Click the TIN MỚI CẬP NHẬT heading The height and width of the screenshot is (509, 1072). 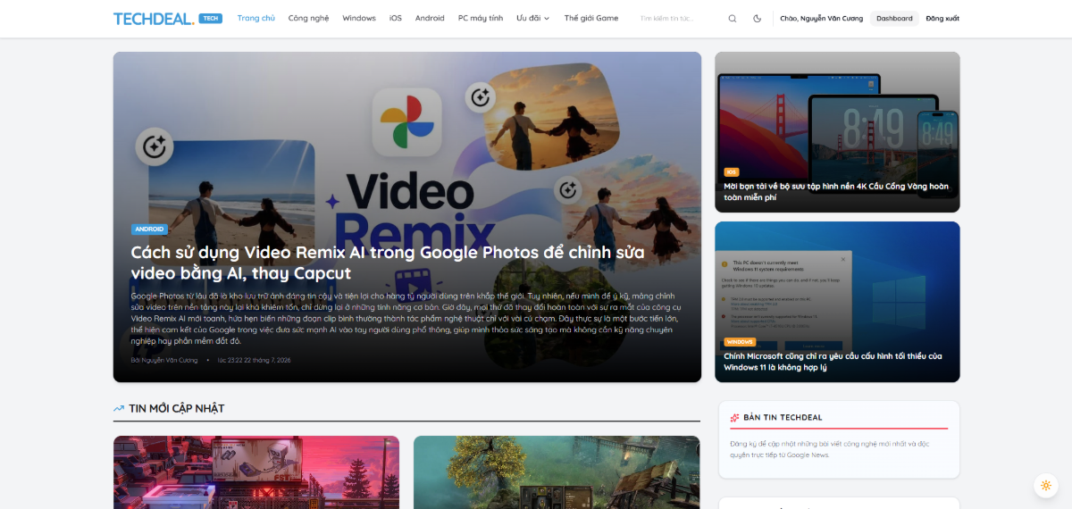click(177, 408)
